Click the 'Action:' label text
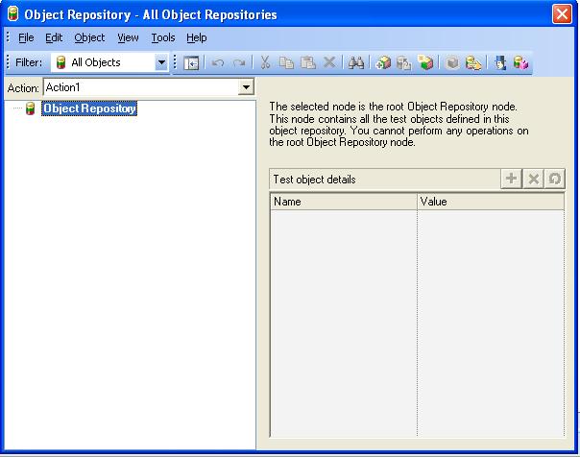 pyautogui.click(x=23, y=88)
